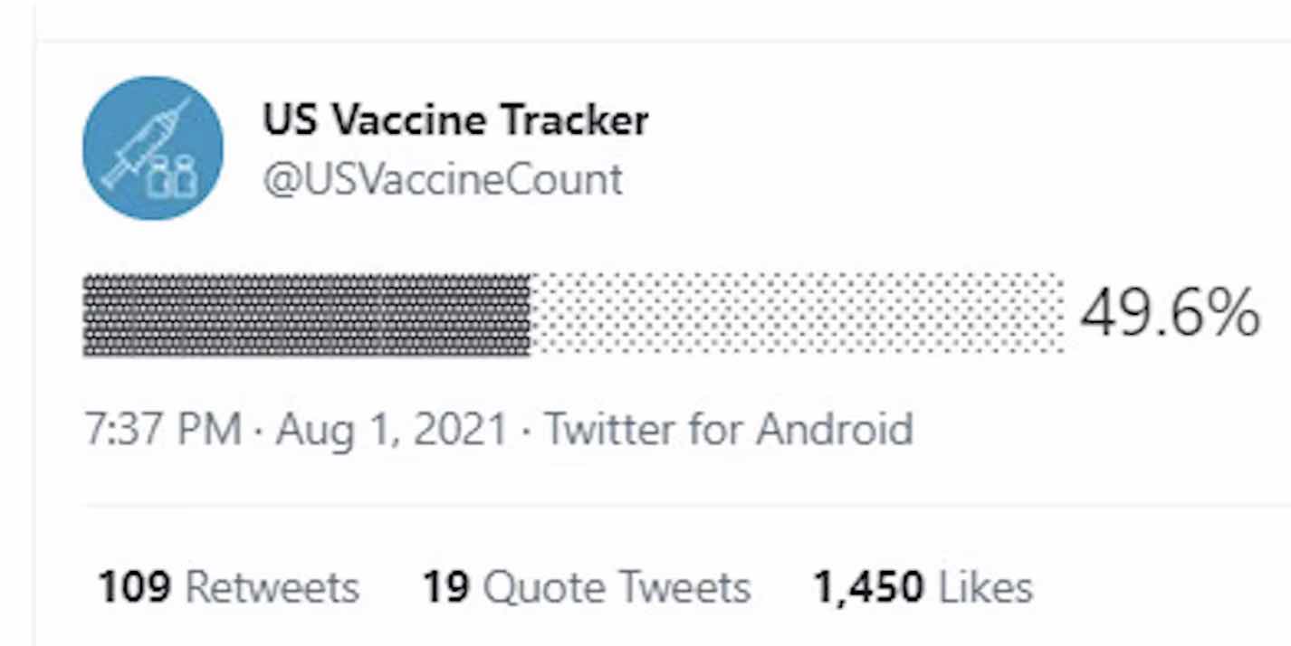Click the 1,450 likes count number

coord(869,588)
